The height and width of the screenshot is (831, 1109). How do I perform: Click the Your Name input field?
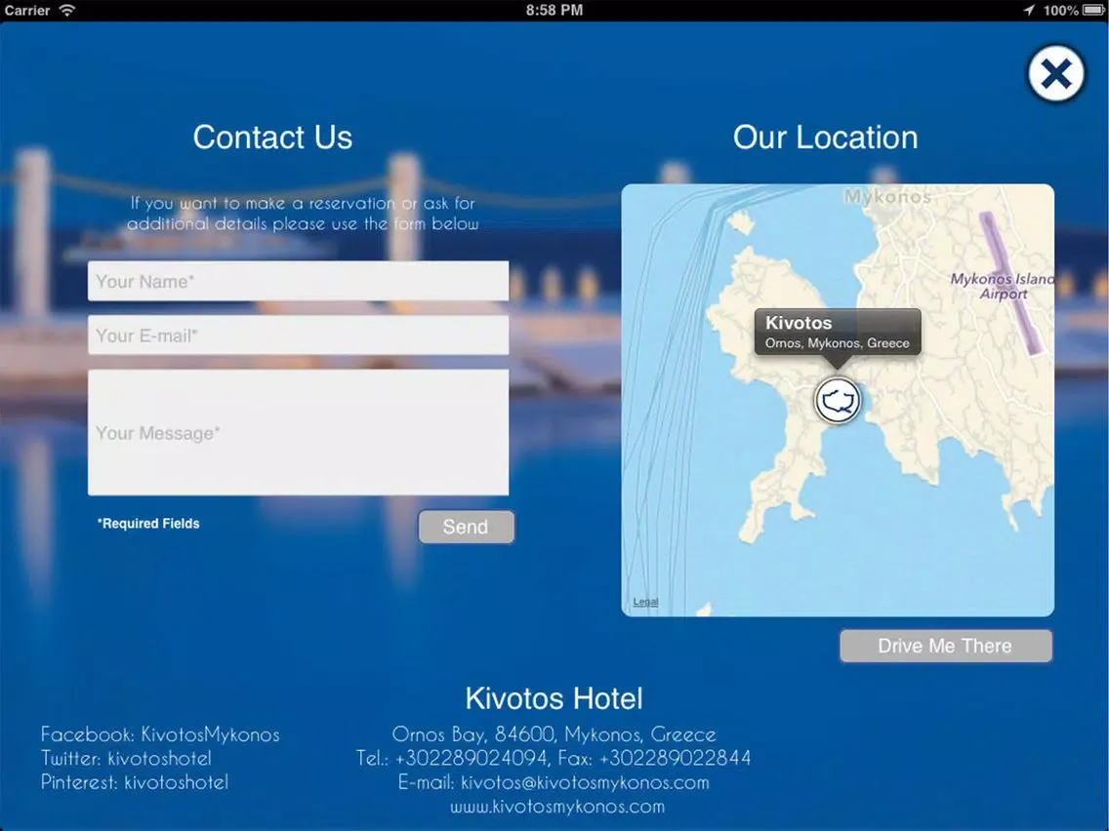[298, 281]
